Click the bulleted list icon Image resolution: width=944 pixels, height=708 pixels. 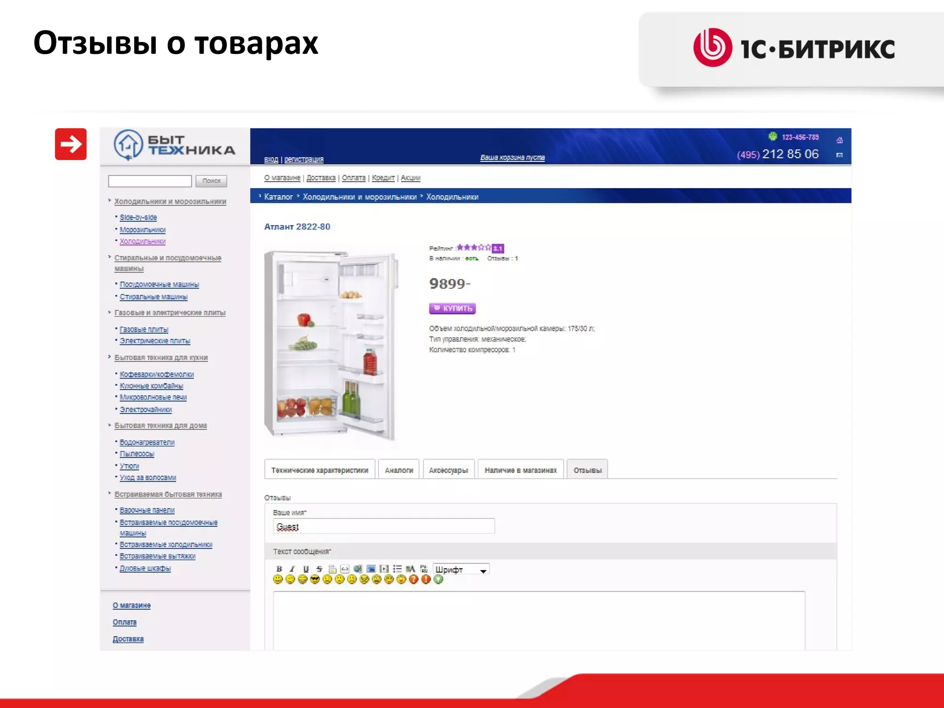(397, 569)
